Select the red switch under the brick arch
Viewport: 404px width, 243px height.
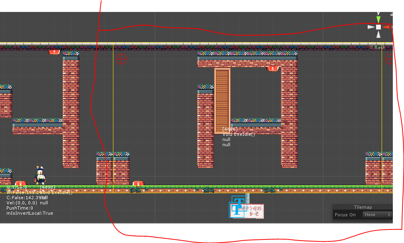[273, 68]
